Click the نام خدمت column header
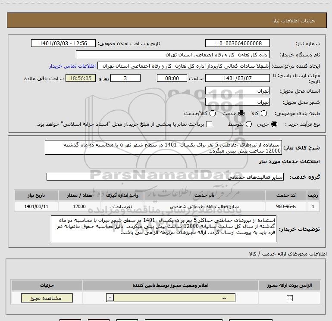Viewport: 332px width, 321px height. 204,195
